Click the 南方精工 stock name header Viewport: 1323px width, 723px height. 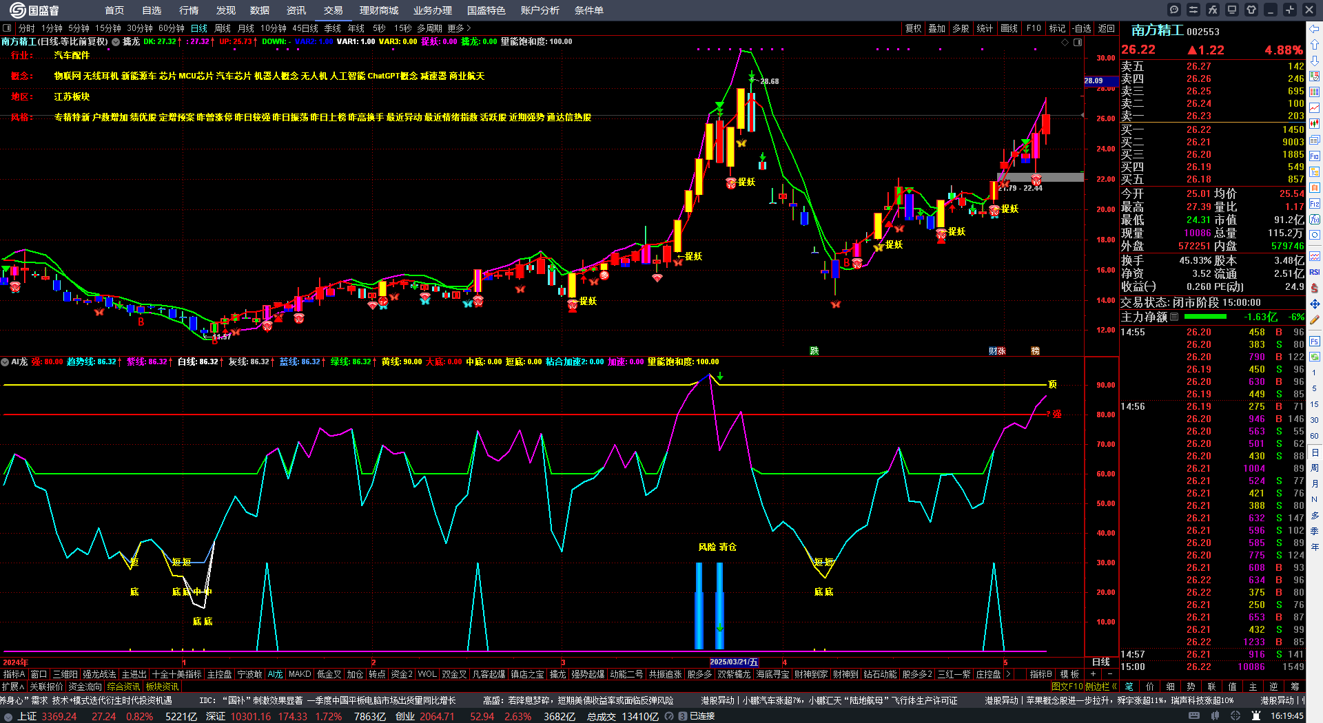coord(1157,30)
